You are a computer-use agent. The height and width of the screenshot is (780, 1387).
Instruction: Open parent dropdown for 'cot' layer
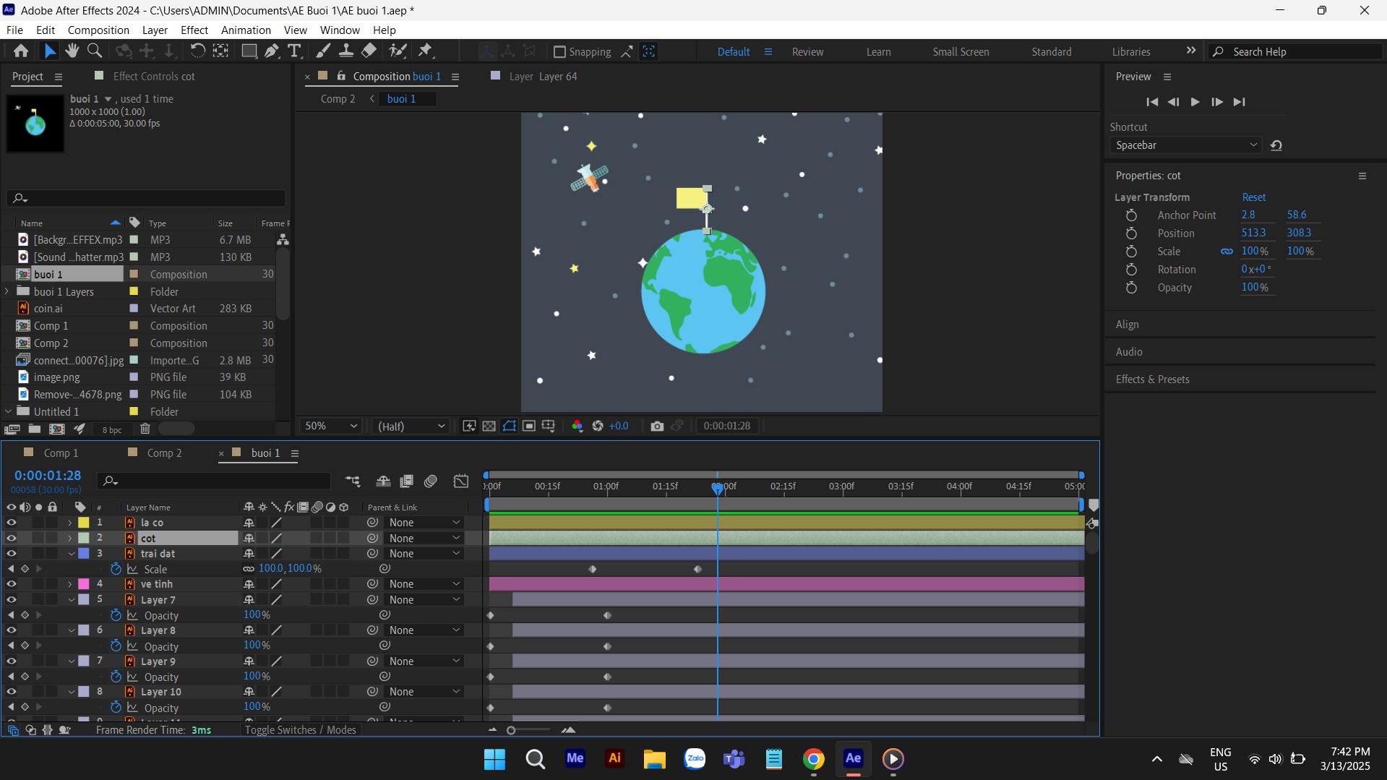click(425, 538)
